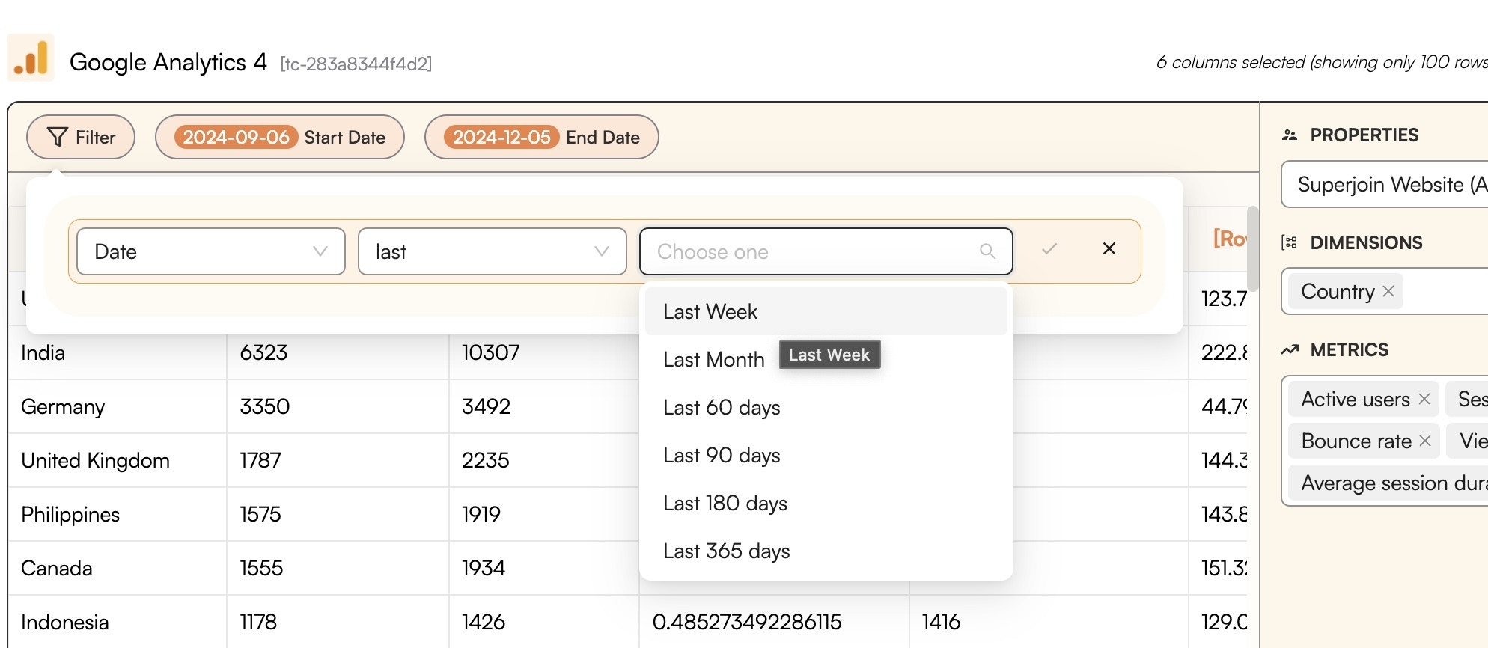Confirm the filter with the checkmark icon
This screenshot has height=648, width=1488.
pos(1049,248)
